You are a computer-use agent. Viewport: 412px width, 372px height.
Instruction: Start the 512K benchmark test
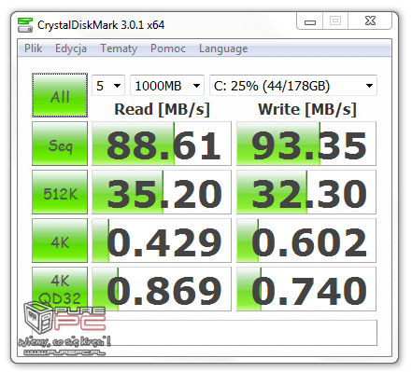coord(60,192)
